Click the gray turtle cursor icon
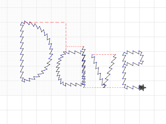This screenshot has width=166, height=124. click(x=142, y=87)
